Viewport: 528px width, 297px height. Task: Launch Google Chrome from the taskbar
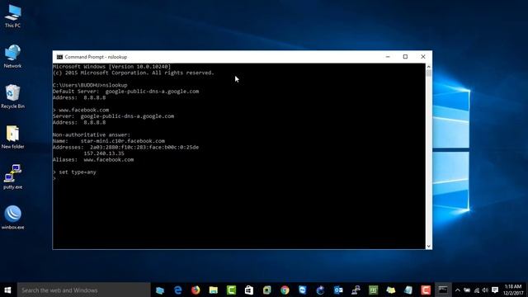tap(285, 290)
